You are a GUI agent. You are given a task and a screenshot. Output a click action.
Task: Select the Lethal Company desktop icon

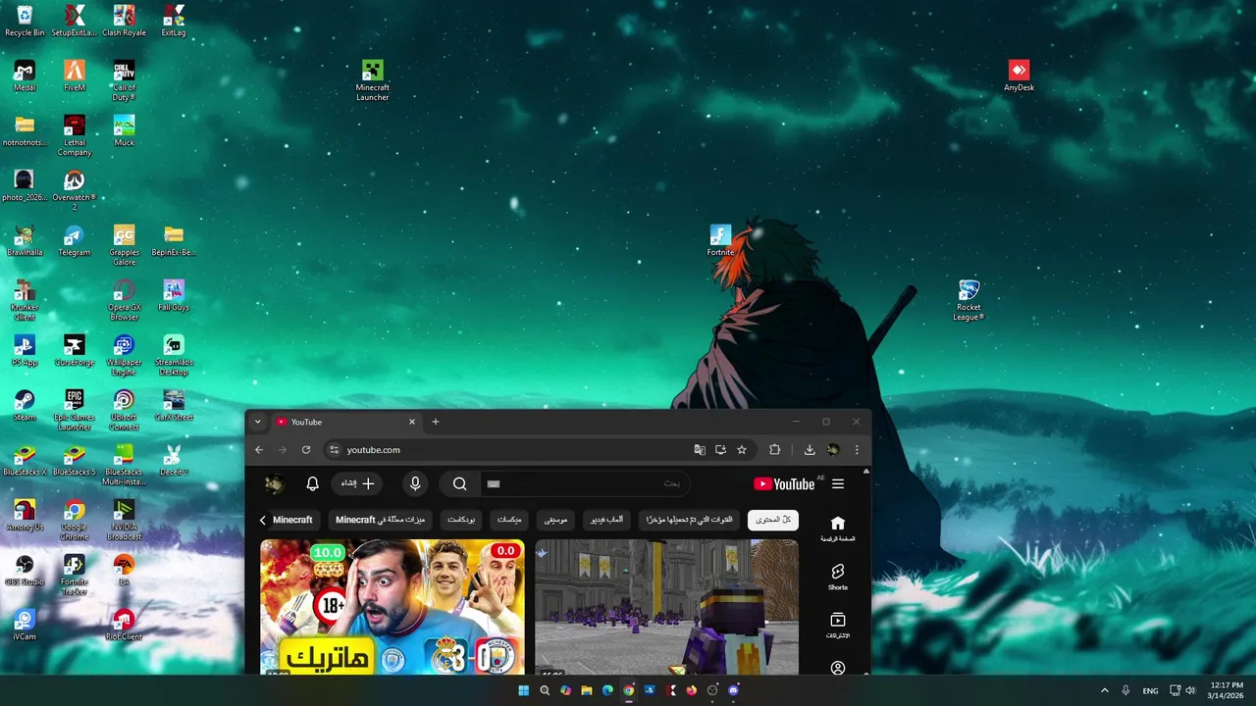click(75, 135)
